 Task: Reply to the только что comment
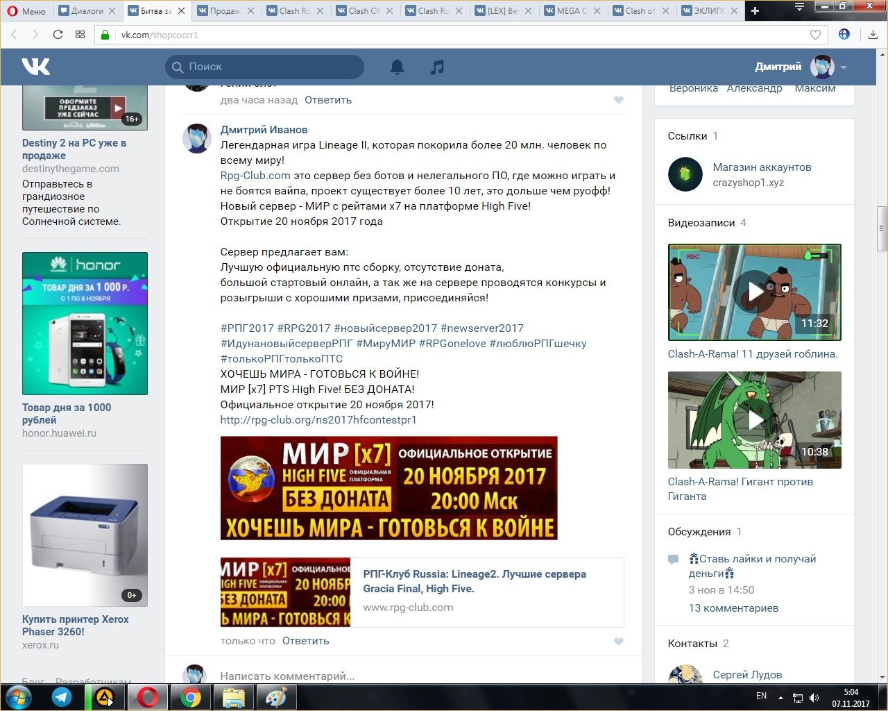(x=306, y=641)
